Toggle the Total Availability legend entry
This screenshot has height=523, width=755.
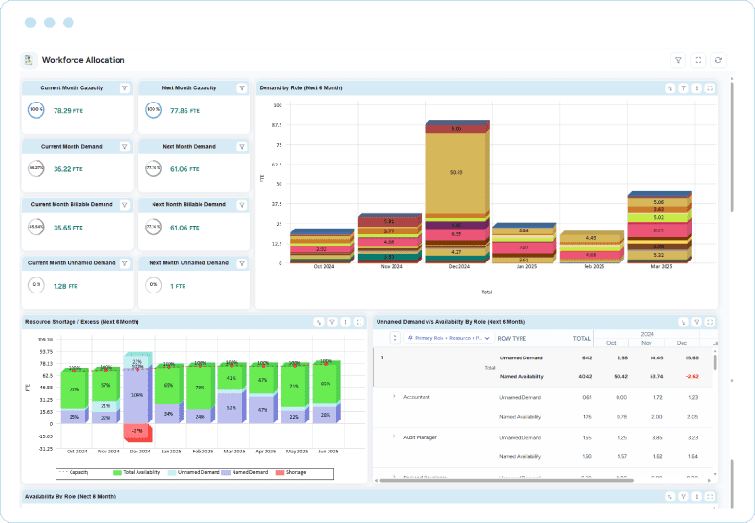coord(137,472)
